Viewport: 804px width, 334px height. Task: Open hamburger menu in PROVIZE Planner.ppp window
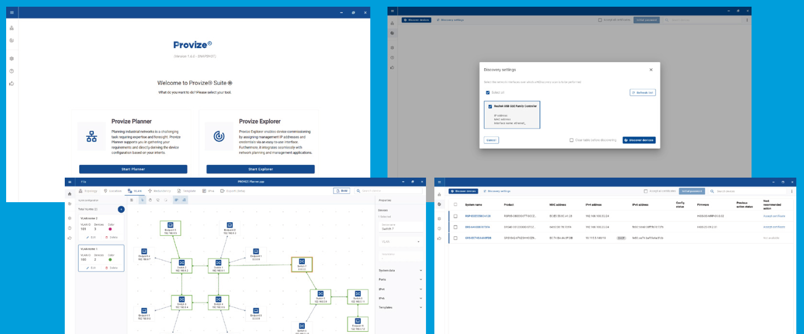point(70,182)
